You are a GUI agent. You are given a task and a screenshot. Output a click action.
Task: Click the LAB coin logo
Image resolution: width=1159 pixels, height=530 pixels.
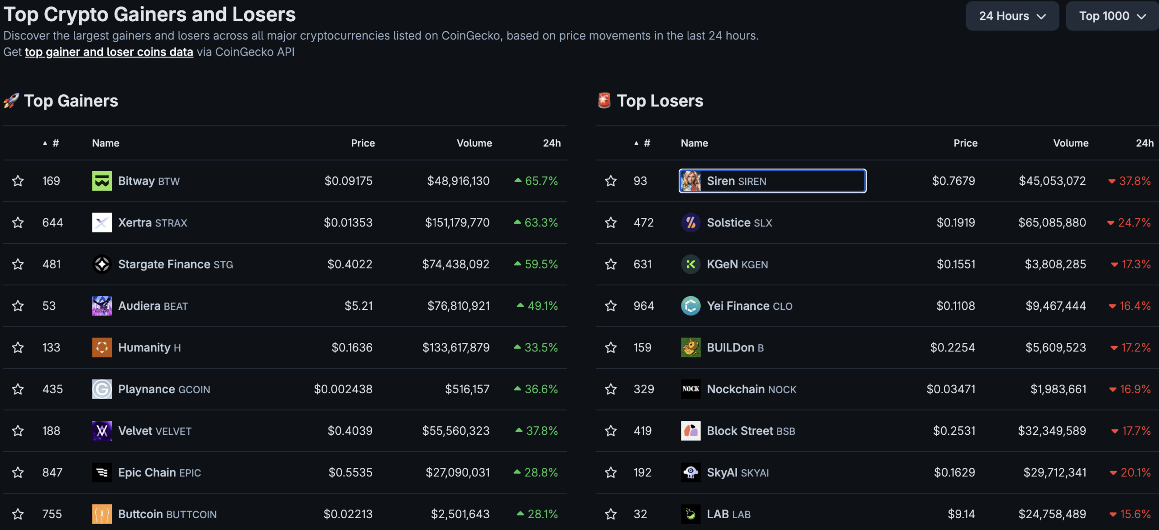(x=691, y=515)
